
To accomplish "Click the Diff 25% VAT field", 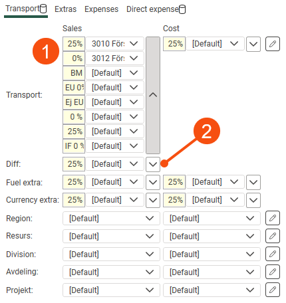I will pyautogui.click(x=74, y=164).
